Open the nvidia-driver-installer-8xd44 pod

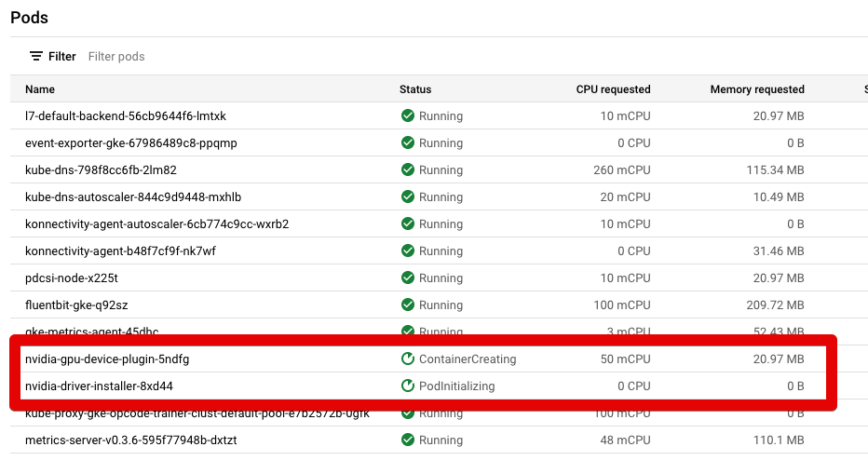(x=100, y=386)
